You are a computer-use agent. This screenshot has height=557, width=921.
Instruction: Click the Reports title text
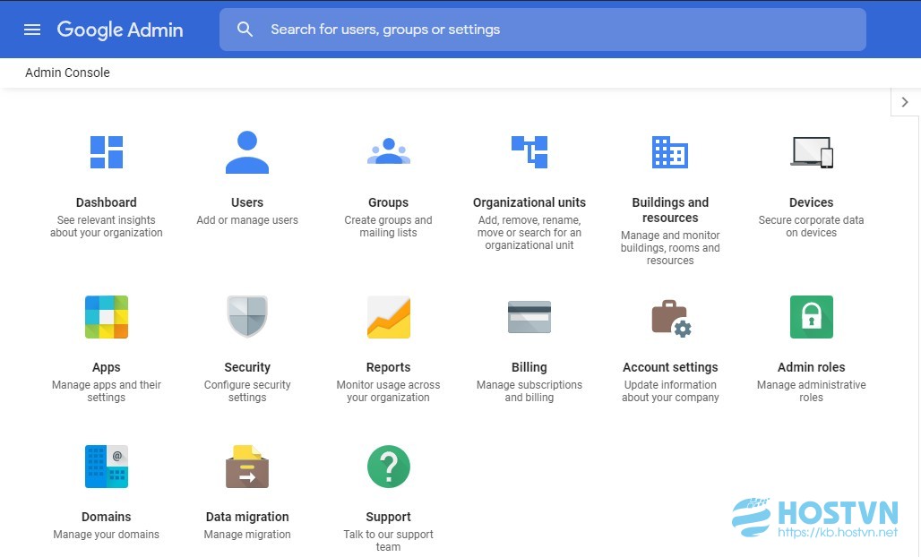pos(388,367)
